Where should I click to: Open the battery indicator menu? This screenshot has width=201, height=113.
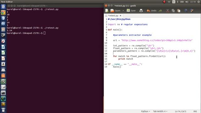tap(182, 2)
